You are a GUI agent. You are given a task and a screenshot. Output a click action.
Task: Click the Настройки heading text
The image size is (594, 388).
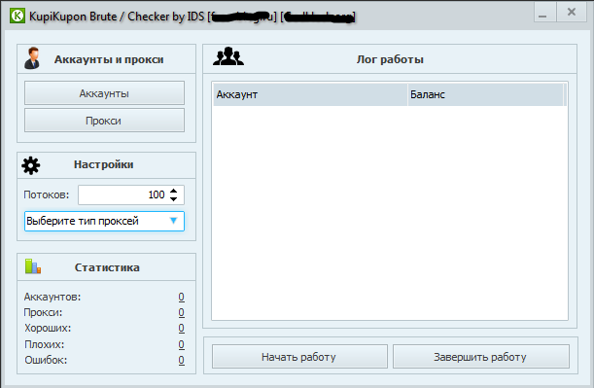tap(104, 164)
